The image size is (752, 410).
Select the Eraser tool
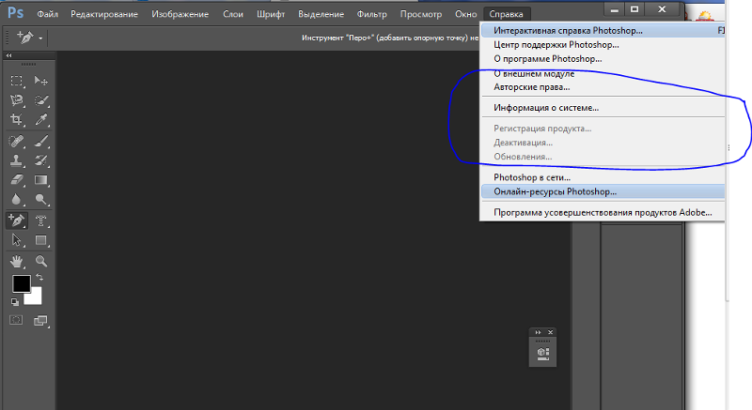(17, 180)
